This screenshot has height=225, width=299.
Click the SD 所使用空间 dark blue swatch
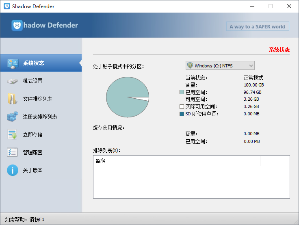(182, 114)
